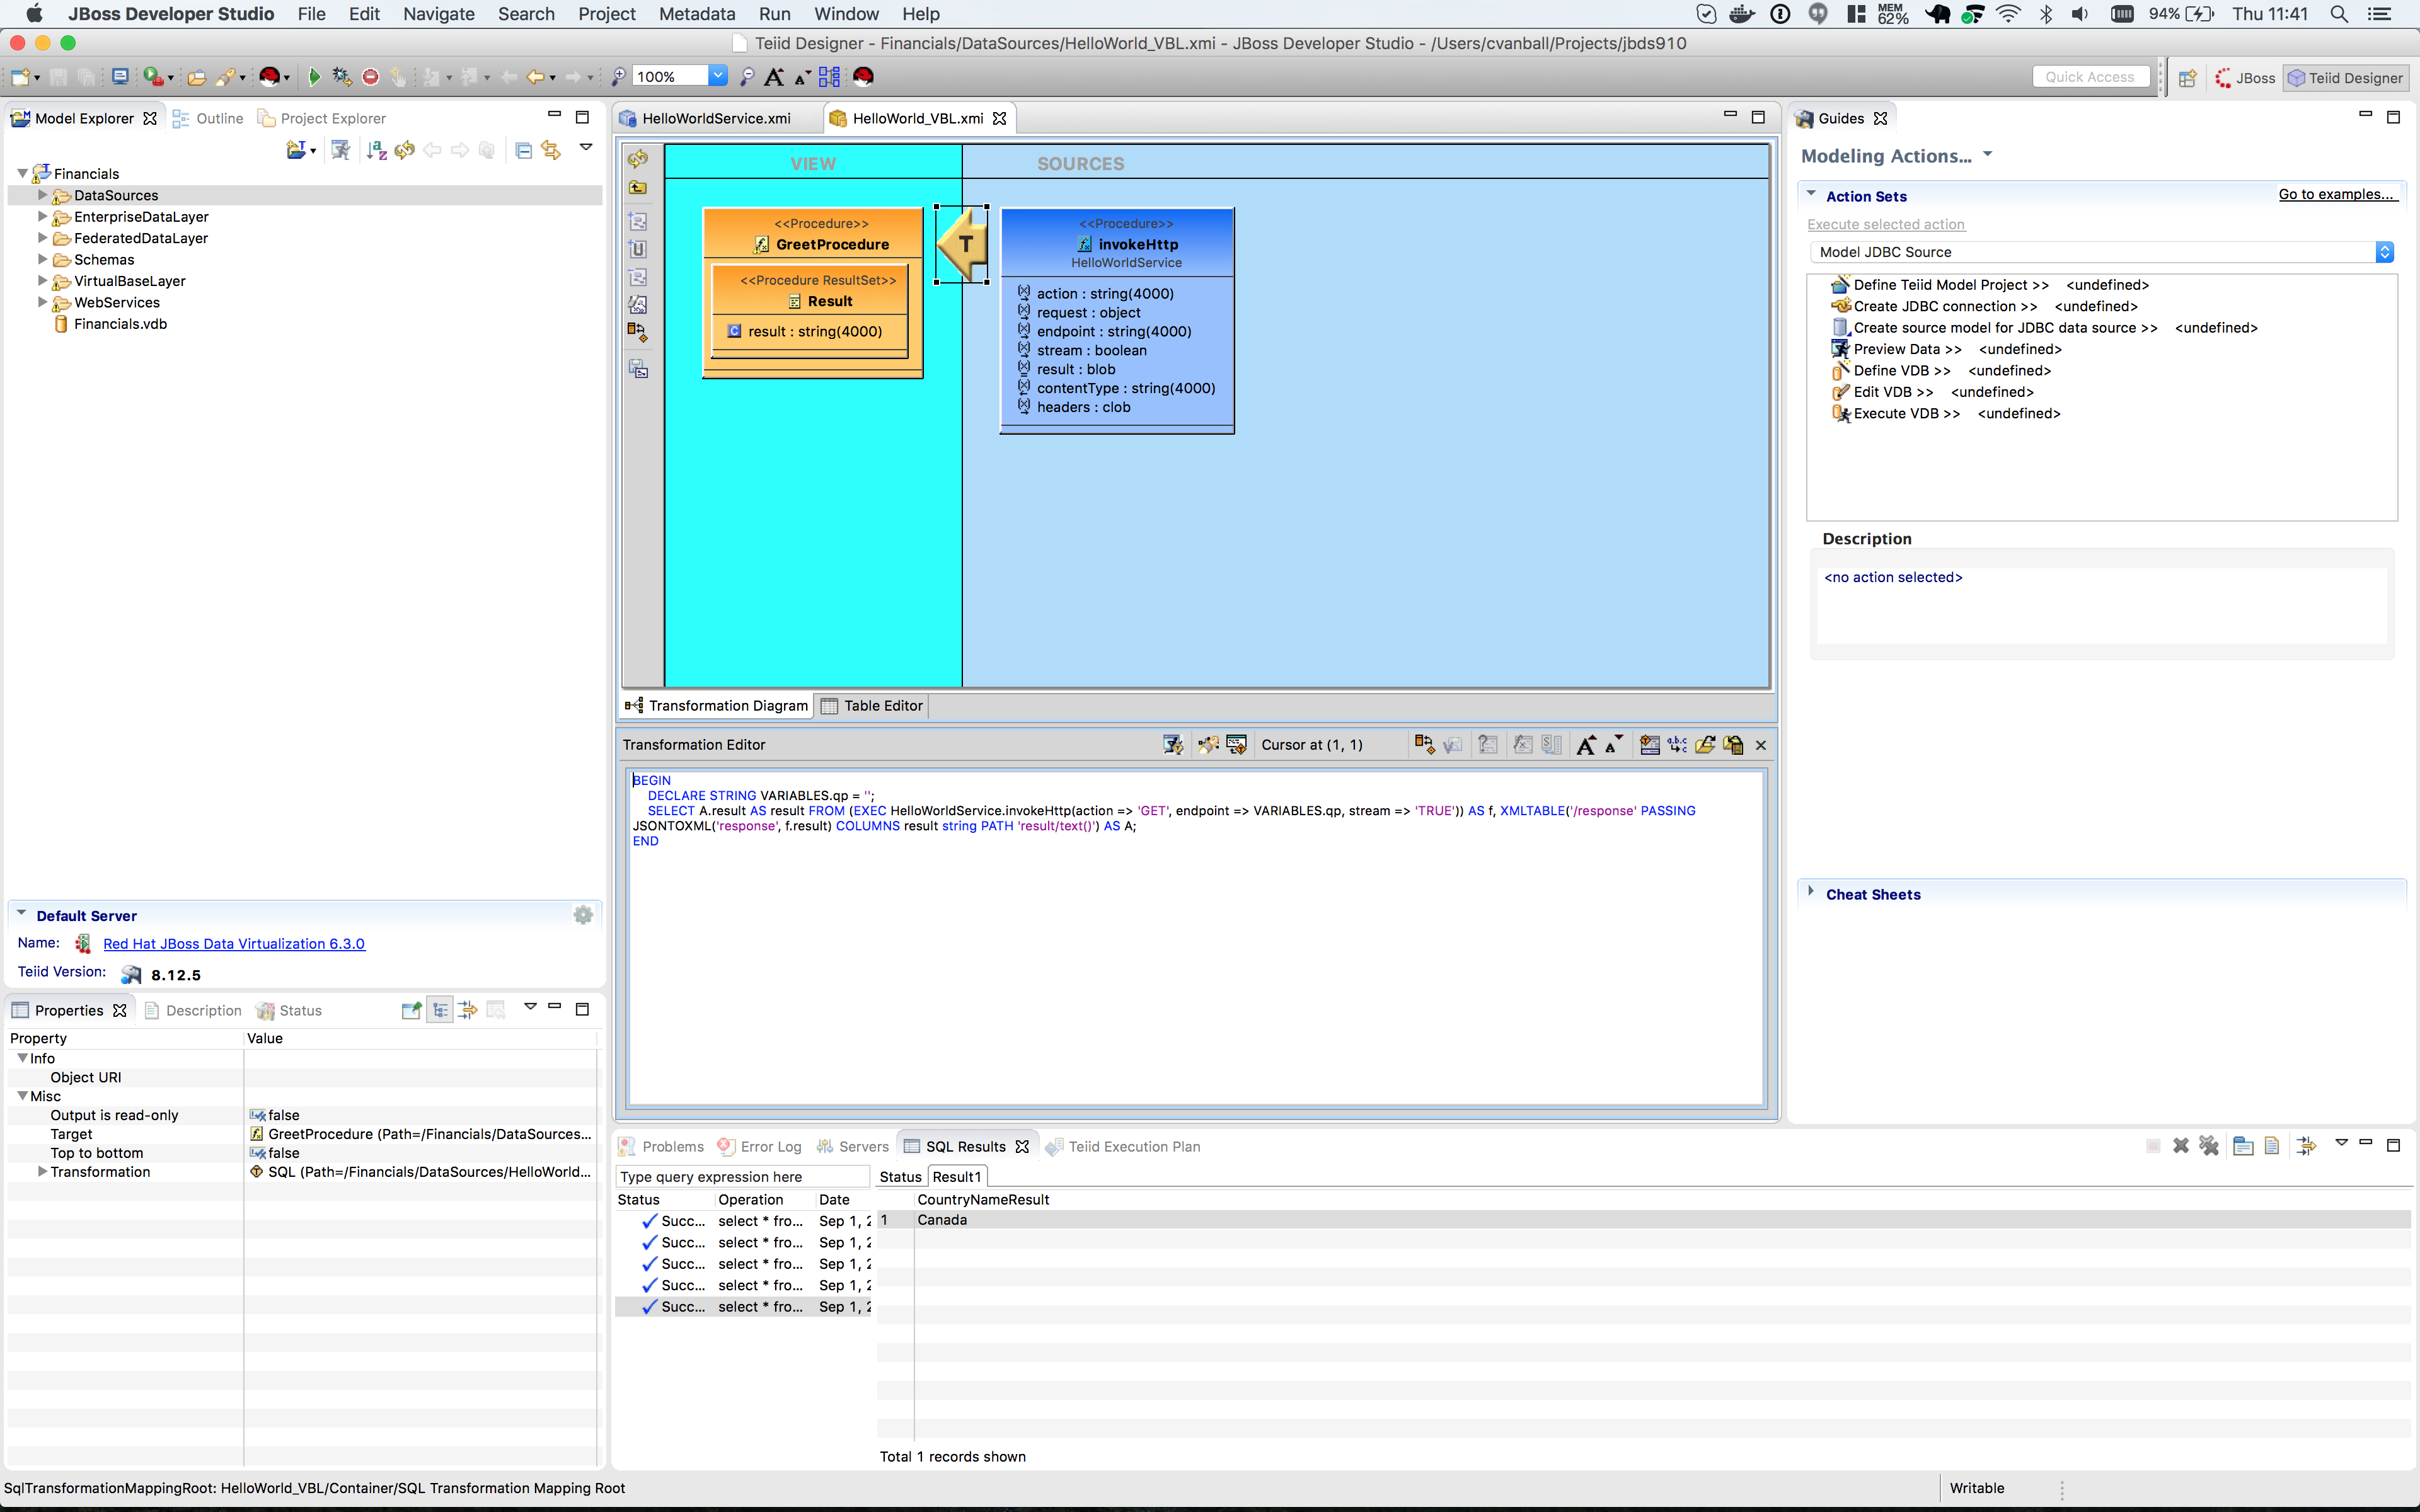The width and height of the screenshot is (2420, 1512).
Task: Close the Transformation Editor with X
Action: [1761, 745]
